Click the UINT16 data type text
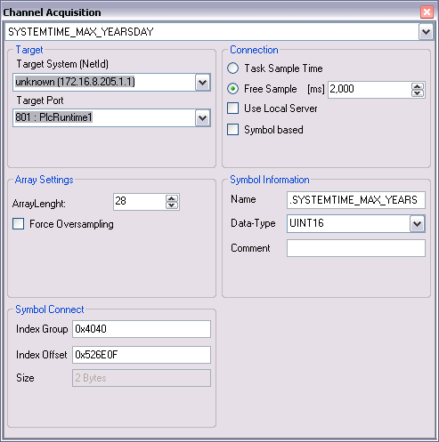The width and height of the screenshot is (439, 442). tap(306, 223)
